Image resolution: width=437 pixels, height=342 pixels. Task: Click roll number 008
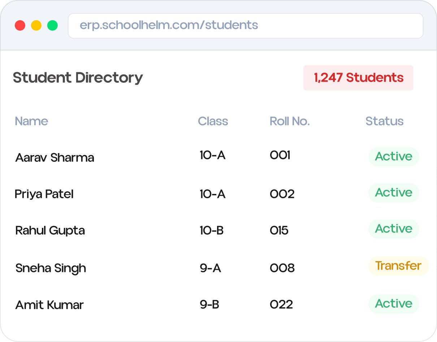[x=282, y=268]
